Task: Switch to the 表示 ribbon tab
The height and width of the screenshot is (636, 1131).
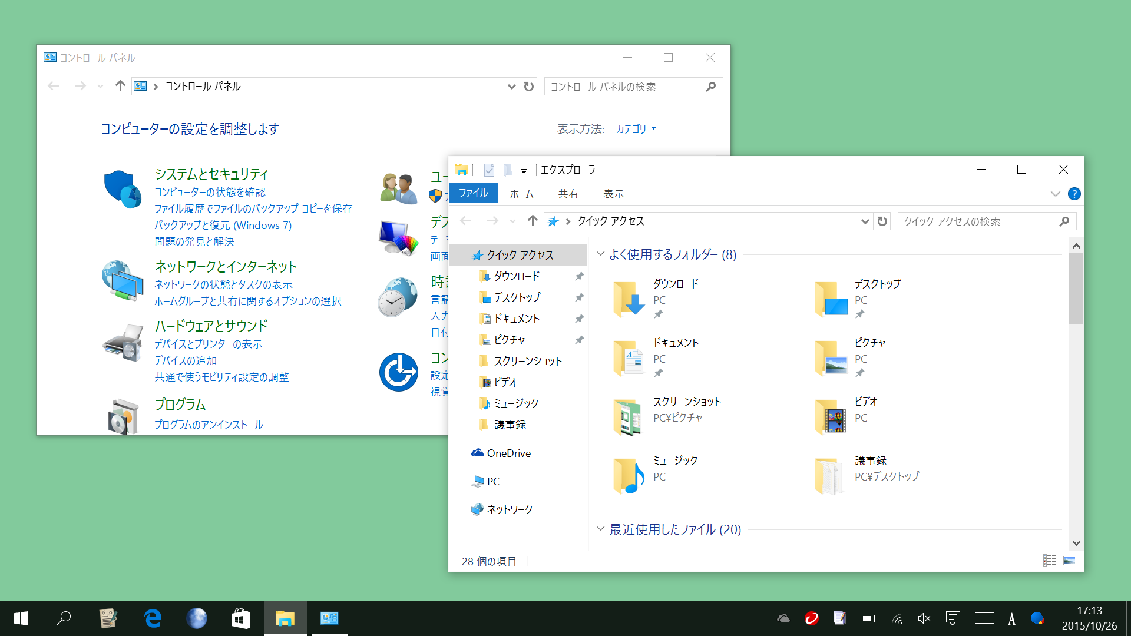Action: coord(613,194)
